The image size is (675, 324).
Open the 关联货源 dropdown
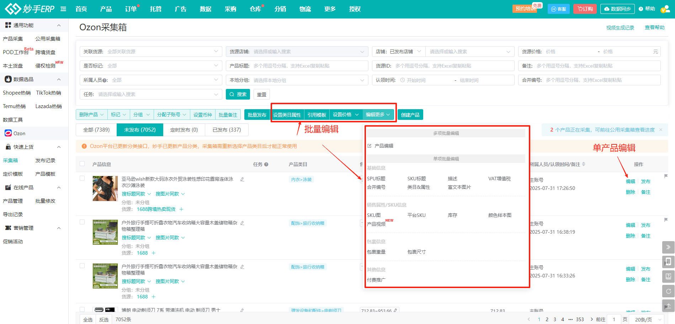pyautogui.click(x=151, y=52)
